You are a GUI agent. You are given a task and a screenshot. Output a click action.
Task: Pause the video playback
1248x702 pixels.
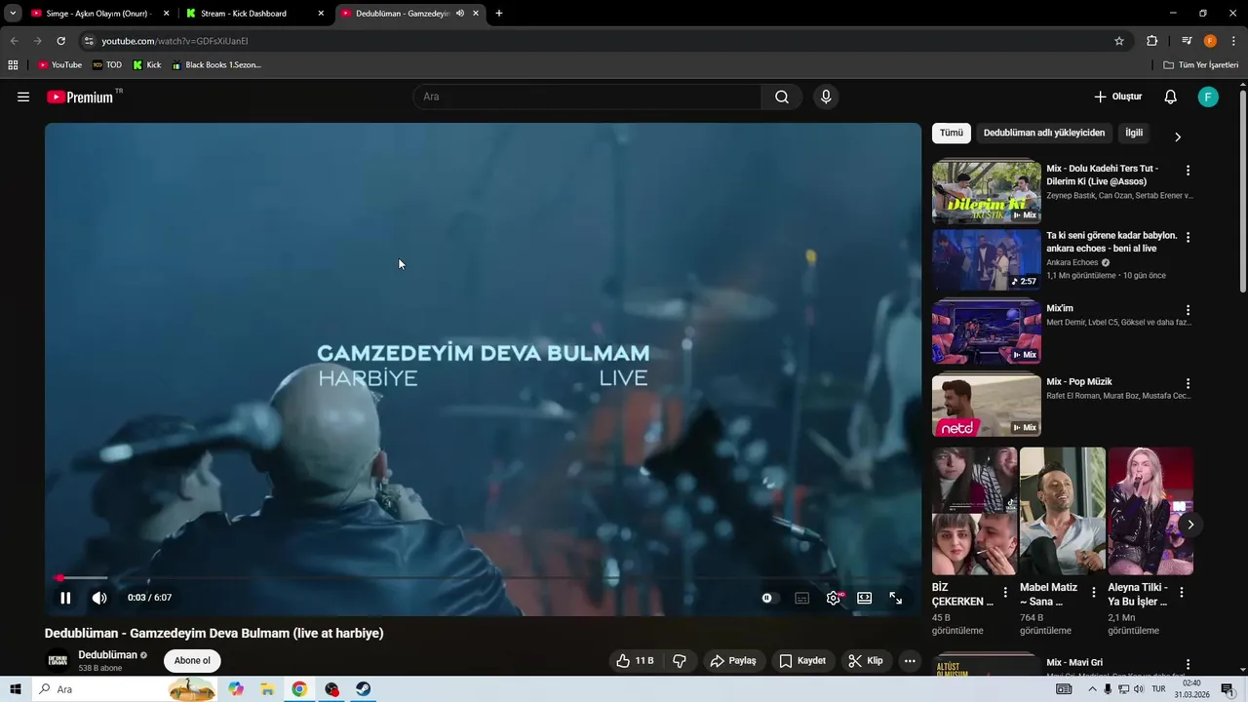click(x=65, y=598)
